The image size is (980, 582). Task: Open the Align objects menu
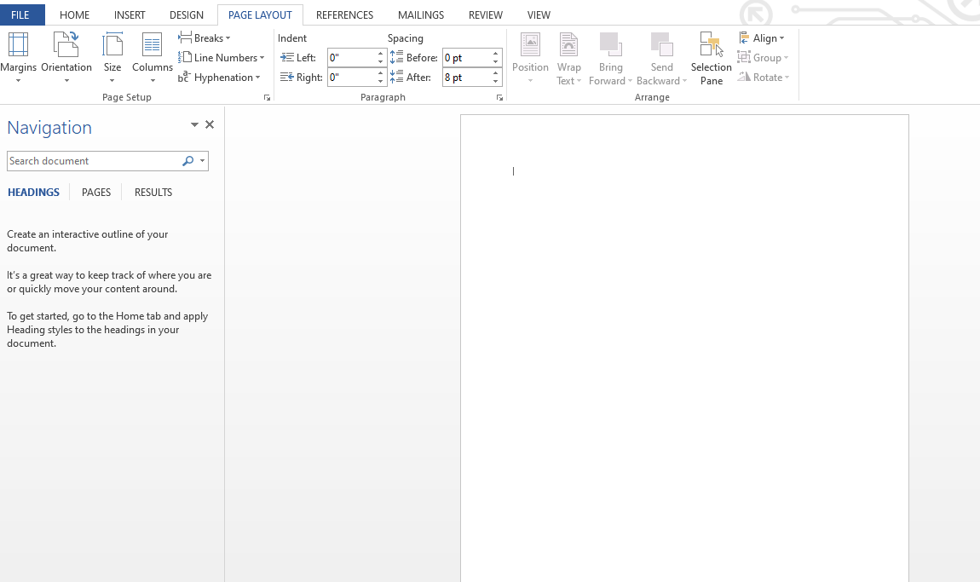763,37
